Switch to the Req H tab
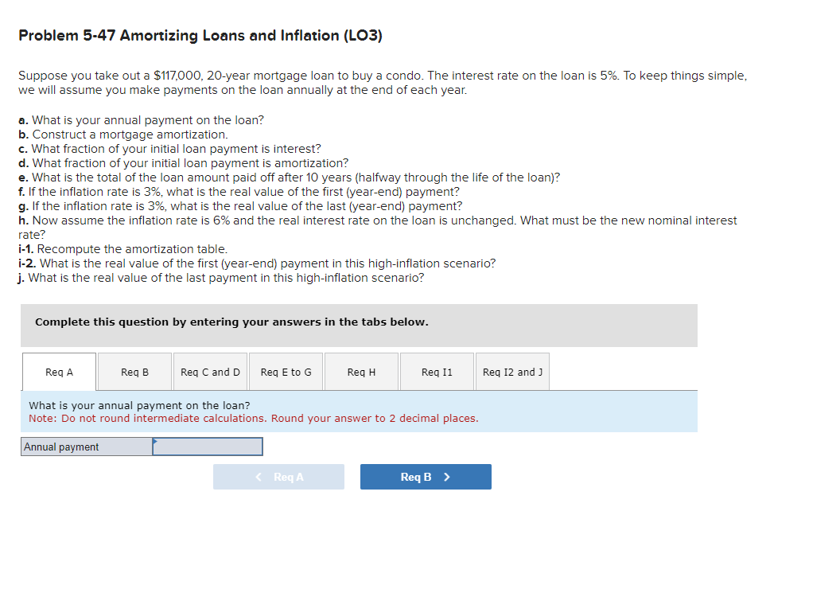Image resolution: width=840 pixels, height=593 pixels. click(361, 371)
